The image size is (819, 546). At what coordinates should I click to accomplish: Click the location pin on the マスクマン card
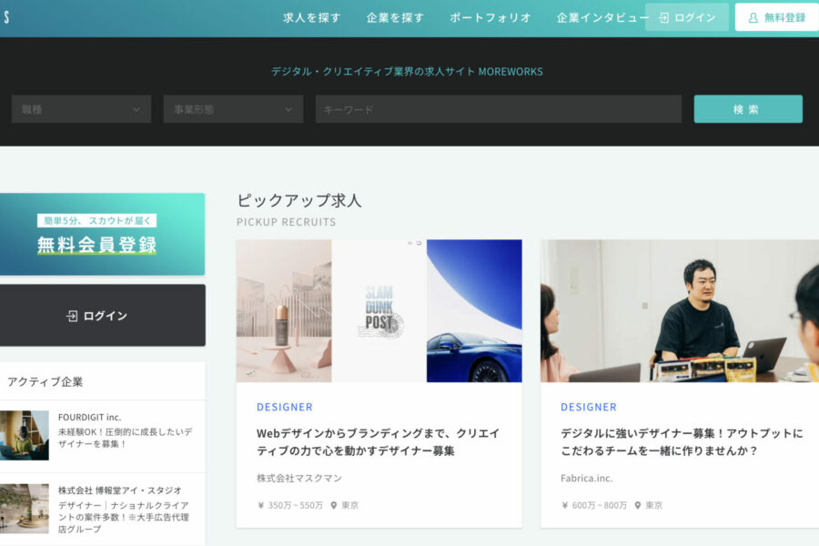pyautogui.click(x=334, y=505)
